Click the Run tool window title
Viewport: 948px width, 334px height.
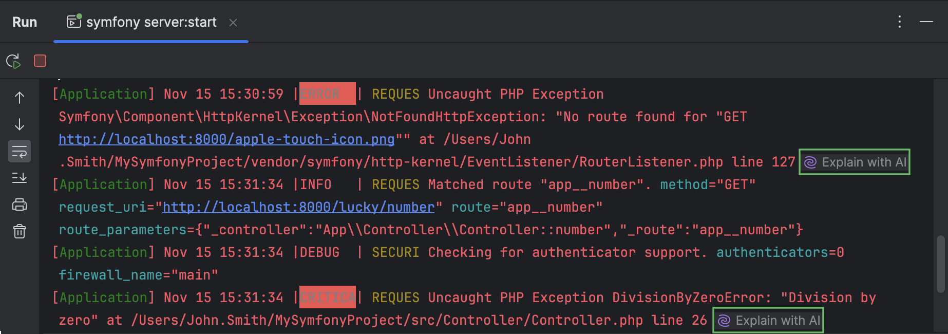(x=25, y=22)
